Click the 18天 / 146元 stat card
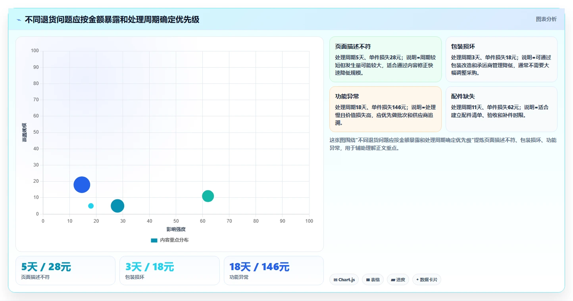 [x=274, y=271]
